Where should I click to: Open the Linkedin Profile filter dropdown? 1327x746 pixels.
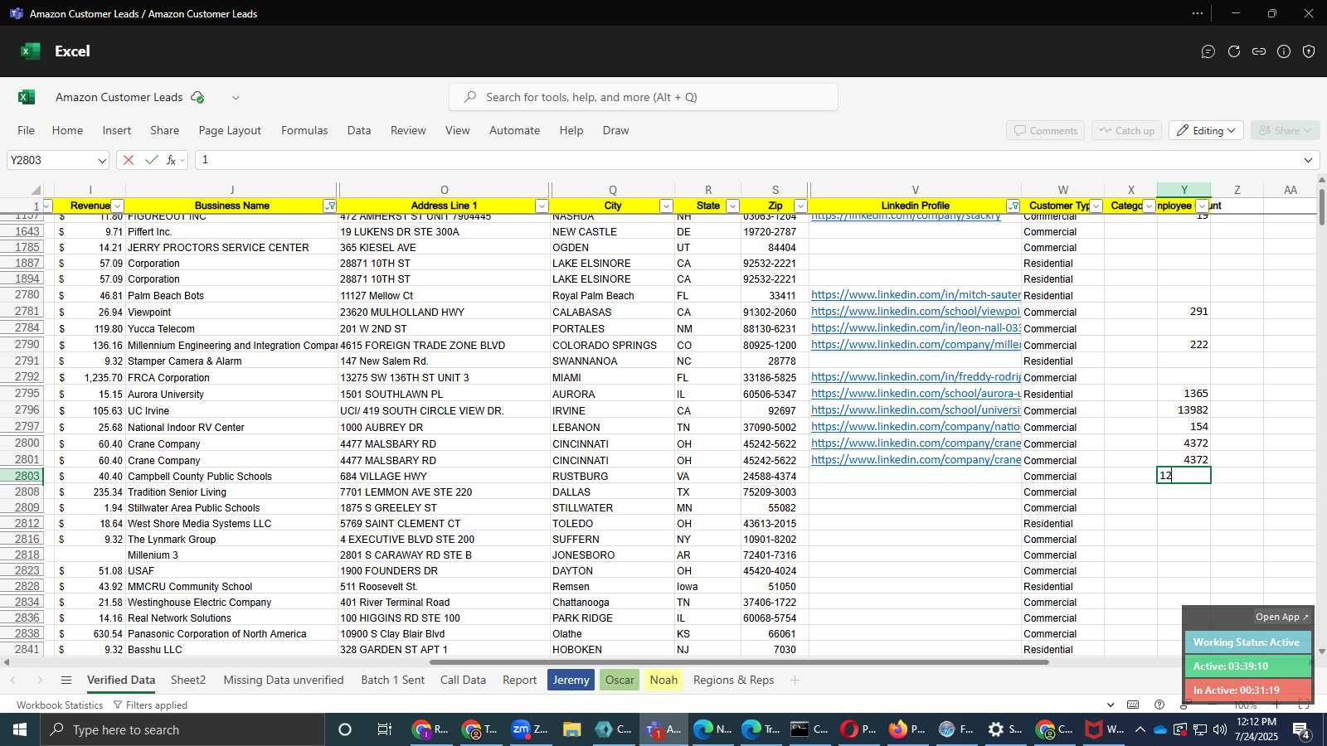[1013, 206]
